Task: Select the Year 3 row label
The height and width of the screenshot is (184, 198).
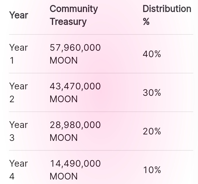Action: pyautogui.click(x=18, y=131)
